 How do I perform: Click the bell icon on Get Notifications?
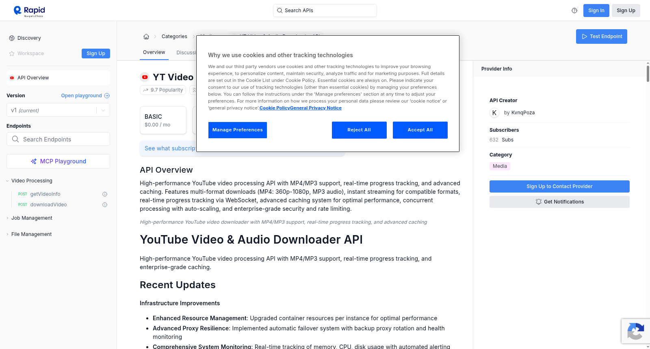pyautogui.click(x=539, y=202)
